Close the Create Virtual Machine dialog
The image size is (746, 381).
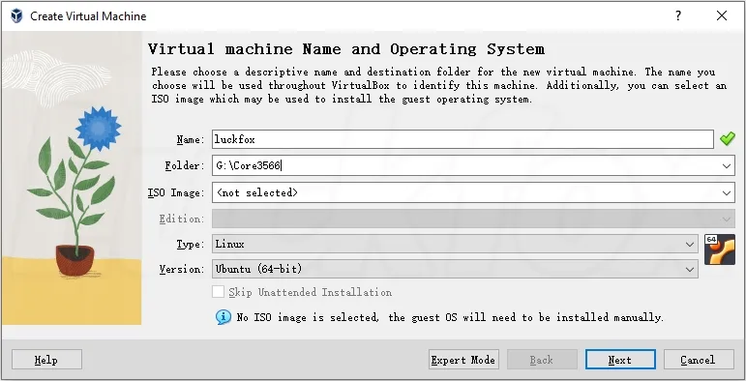pyautogui.click(x=721, y=15)
